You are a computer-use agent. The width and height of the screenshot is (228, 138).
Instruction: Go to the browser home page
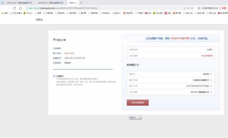click(21, 8)
